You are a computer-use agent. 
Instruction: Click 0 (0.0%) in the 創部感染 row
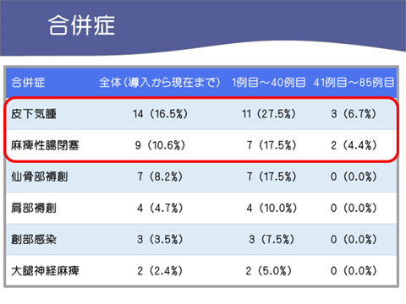[x=354, y=240]
